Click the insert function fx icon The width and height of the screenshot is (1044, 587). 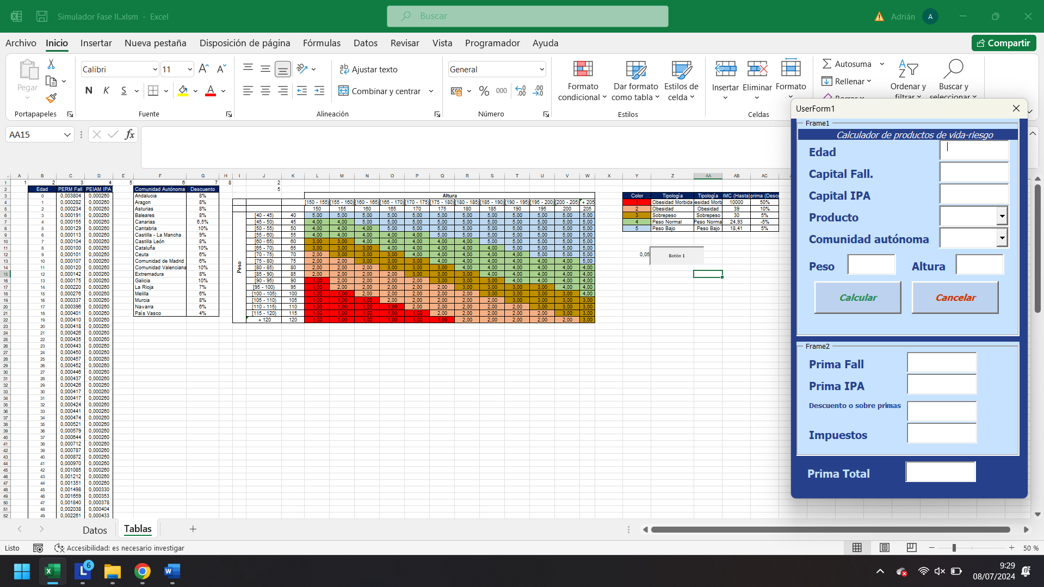(129, 134)
